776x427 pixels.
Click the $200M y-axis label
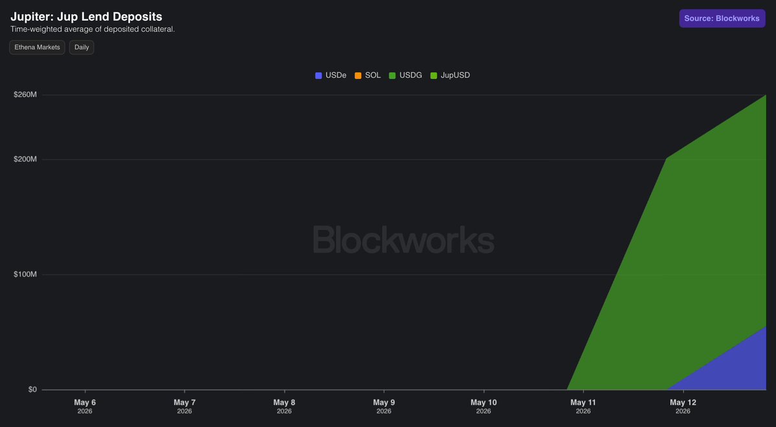[x=25, y=159]
